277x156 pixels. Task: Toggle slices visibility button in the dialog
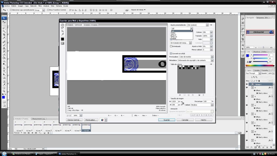pos(62,43)
